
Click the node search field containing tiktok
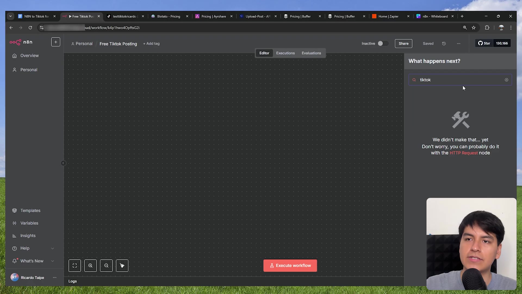(x=460, y=80)
